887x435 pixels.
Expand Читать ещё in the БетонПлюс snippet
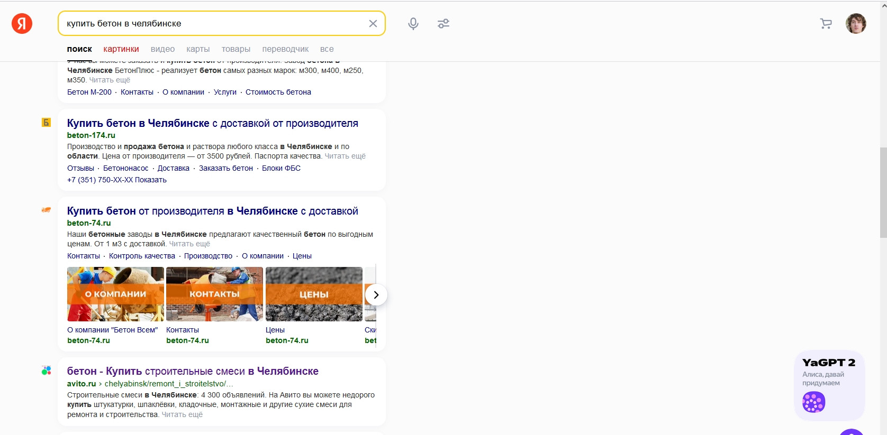tap(110, 80)
